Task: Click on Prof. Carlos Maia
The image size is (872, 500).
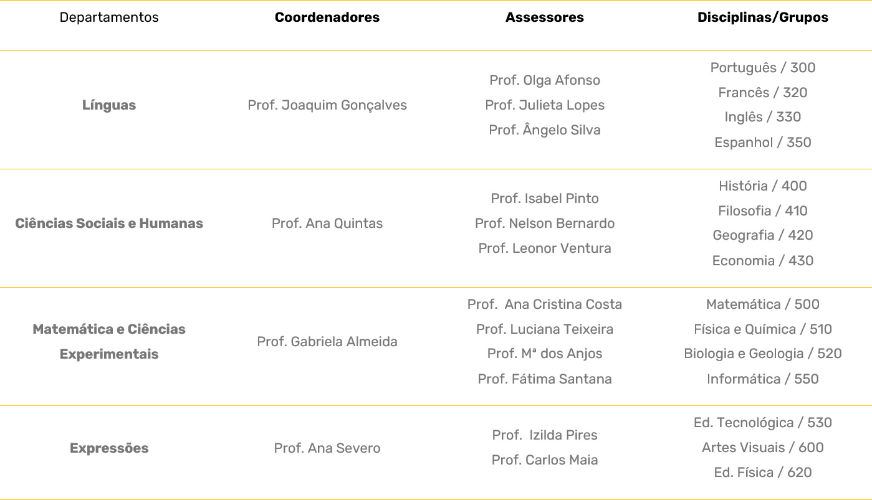Action: point(545,460)
